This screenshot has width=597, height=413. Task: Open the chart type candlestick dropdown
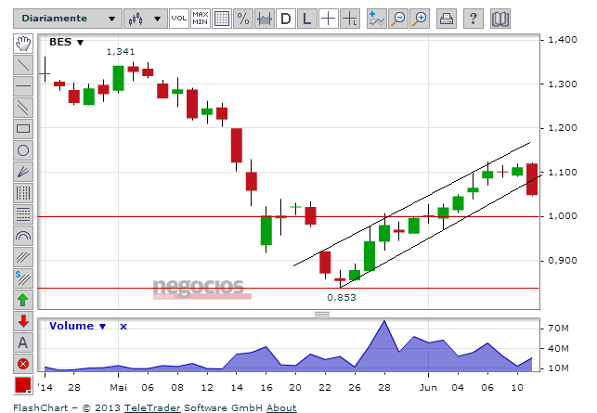click(x=146, y=19)
